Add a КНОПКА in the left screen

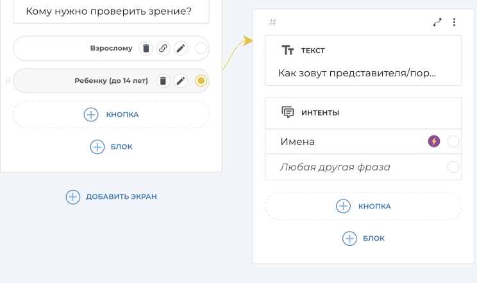pyautogui.click(x=111, y=114)
